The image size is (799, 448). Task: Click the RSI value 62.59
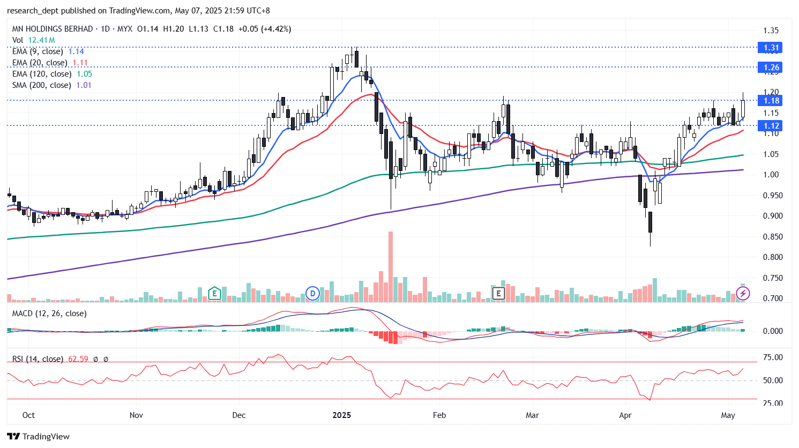[x=78, y=359]
